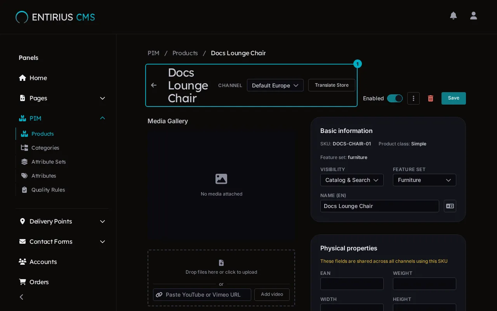Go back using the left arrow
Screen dimensions: 497x311
pos(154,85)
